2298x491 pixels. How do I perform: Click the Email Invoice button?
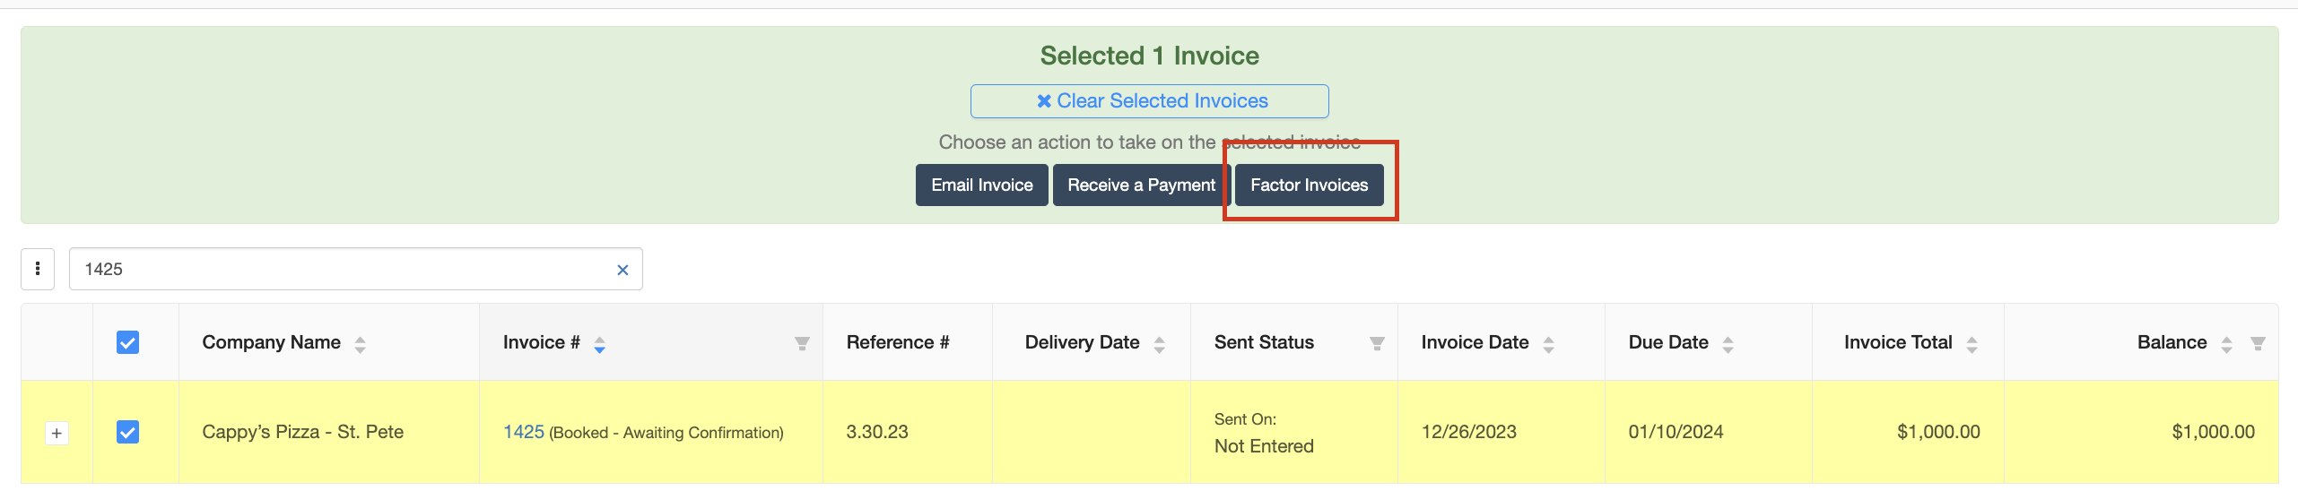981,185
